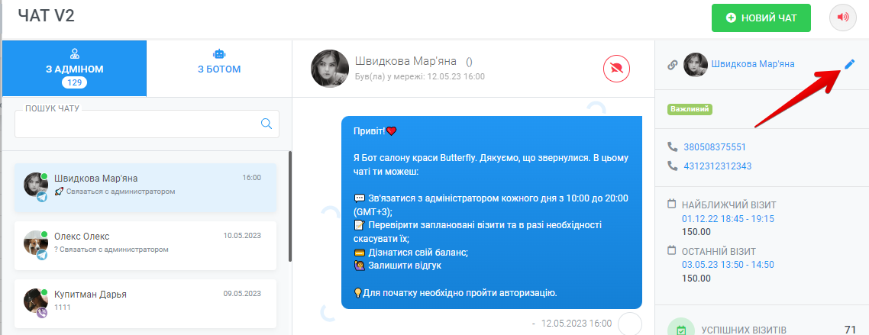Open visit 03.05.23 13:50 - 14:50
This screenshot has width=869, height=335.
pyautogui.click(x=728, y=265)
